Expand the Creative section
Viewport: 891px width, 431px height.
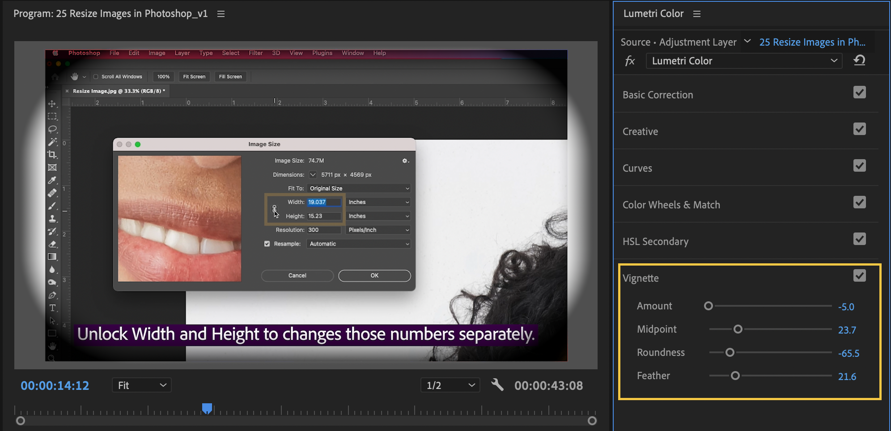640,131
